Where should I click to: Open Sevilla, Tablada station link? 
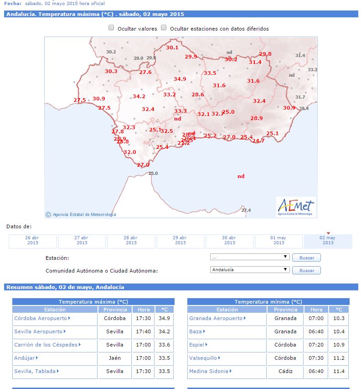[x=36, y=371]
